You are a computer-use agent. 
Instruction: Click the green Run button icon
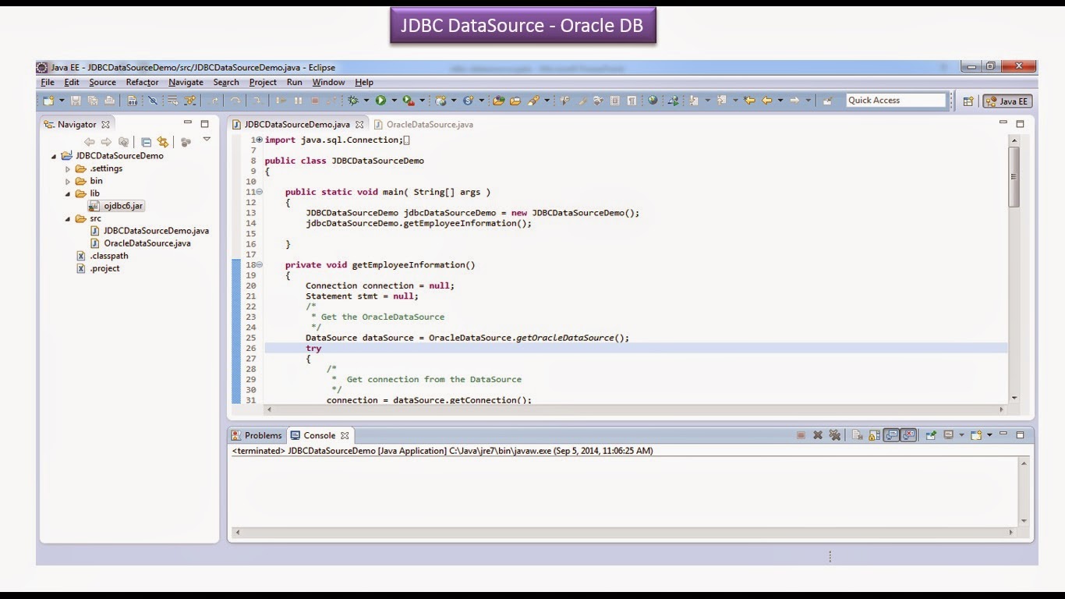pyautogui.click(x=380, y=101)
